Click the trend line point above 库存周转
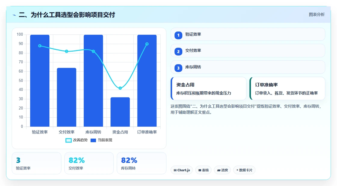The width and height of the screenshot is (337, 186). tap(93, 51)
